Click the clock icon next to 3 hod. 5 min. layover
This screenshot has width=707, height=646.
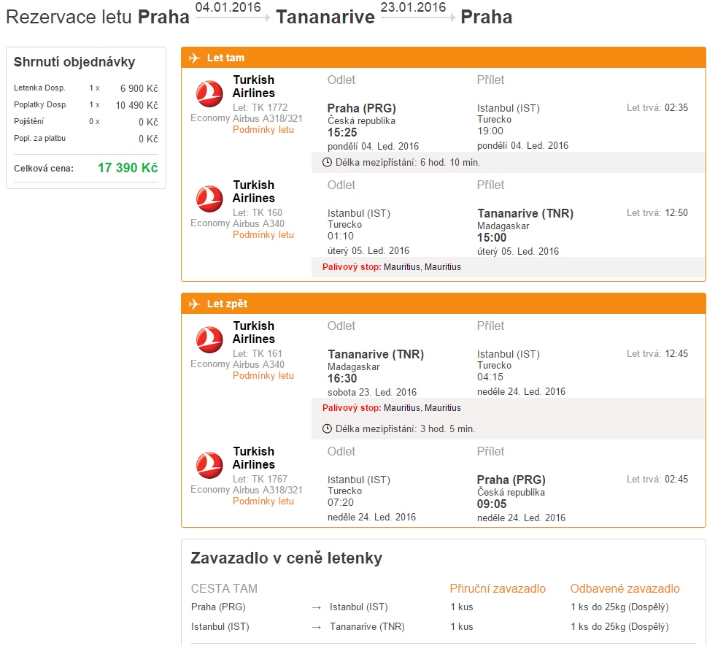[x=328, y=429]
